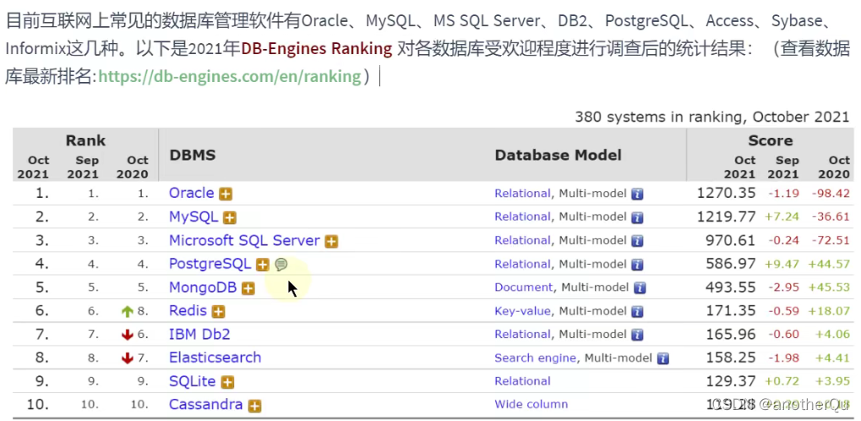Open the IBM Db2 link
Image resolution: width=861 pixels, height=421 pixels.
199,334
